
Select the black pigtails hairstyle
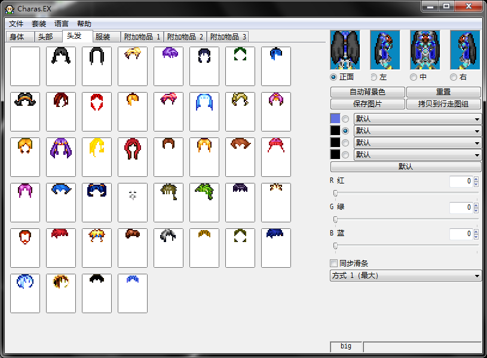[61, 66]
